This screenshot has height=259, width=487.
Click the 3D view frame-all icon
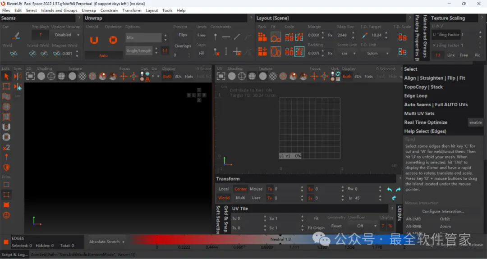pos(31,76)
